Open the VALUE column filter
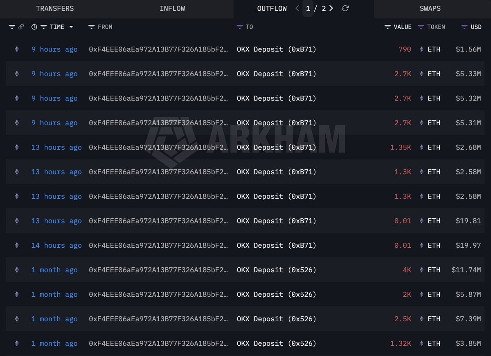Screen dimensions: 491x356 tap(387, 27)
